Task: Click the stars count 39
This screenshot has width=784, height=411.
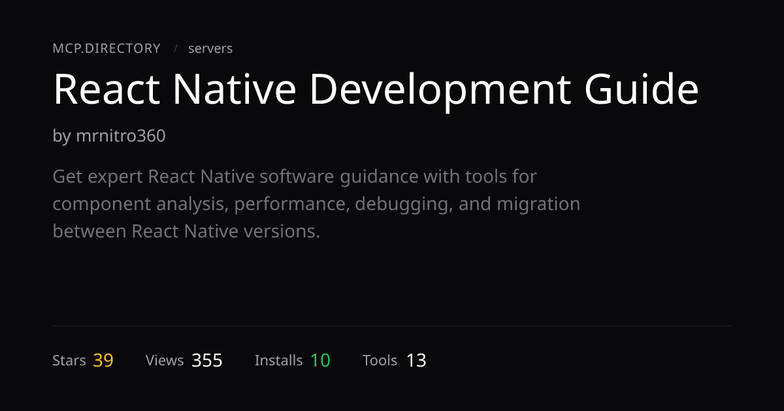Action: (103, 361)
